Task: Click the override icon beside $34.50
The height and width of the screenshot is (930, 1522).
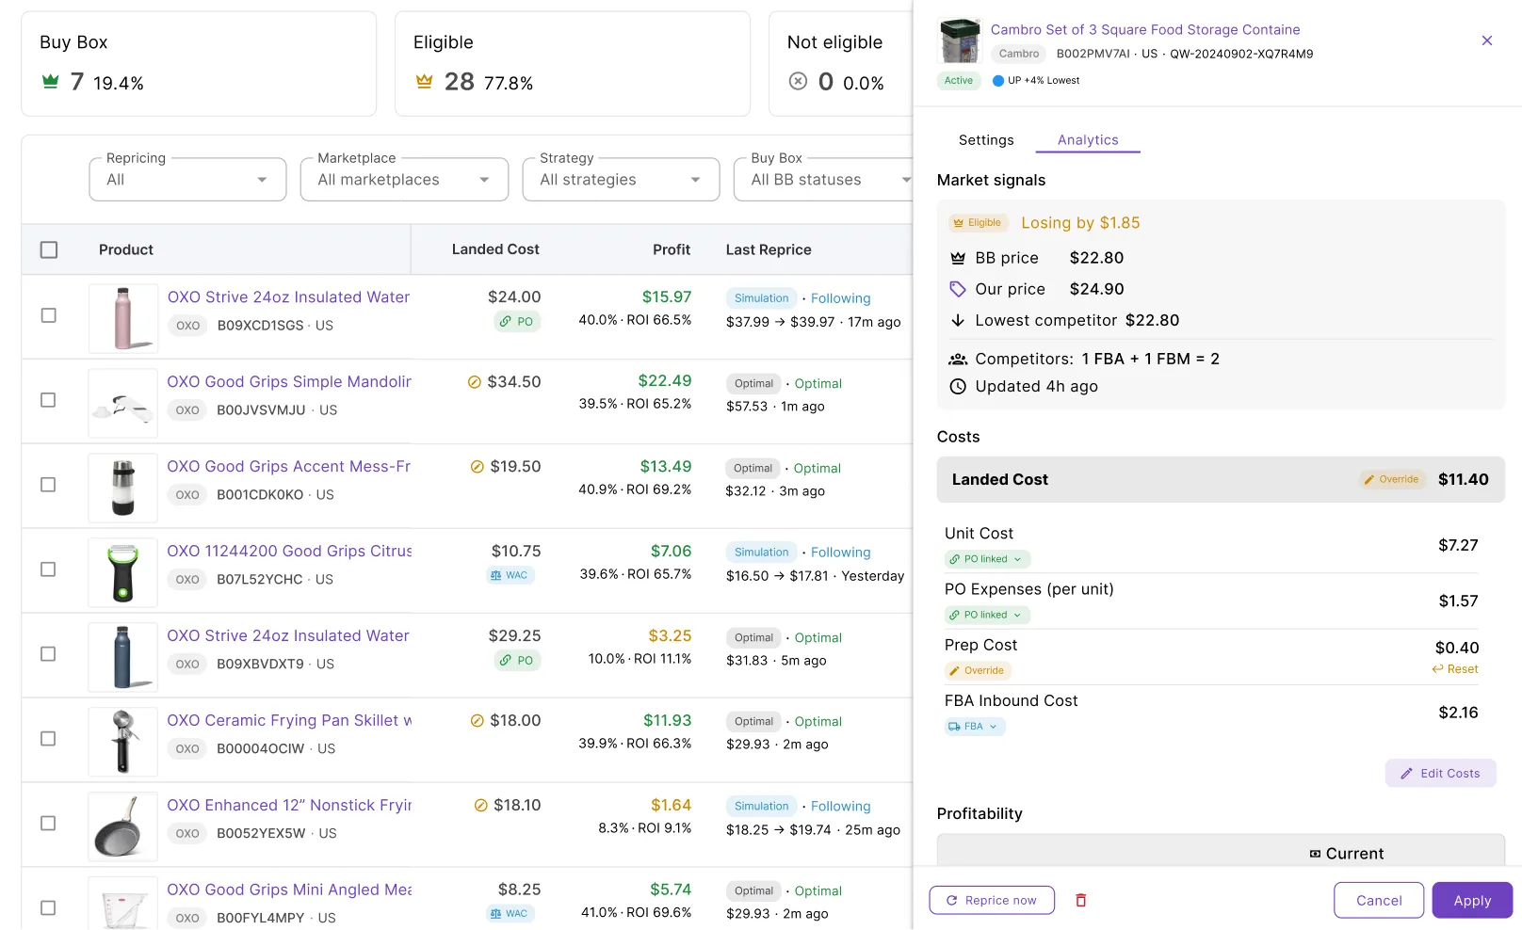Action: point(475,382)
